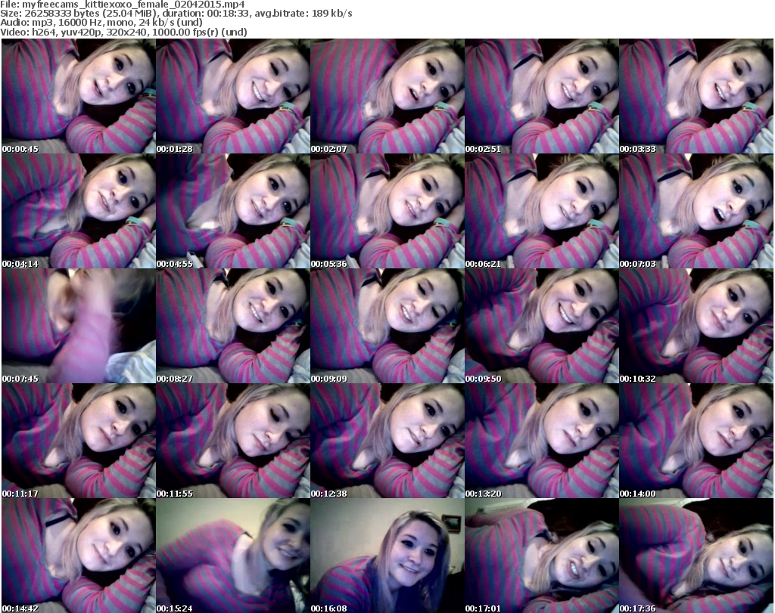The width and height of the screenshot is (775, 613).
Task: Open the frame stamped 00:04:14
Action: pyautogui.click(x=79, y=211)
